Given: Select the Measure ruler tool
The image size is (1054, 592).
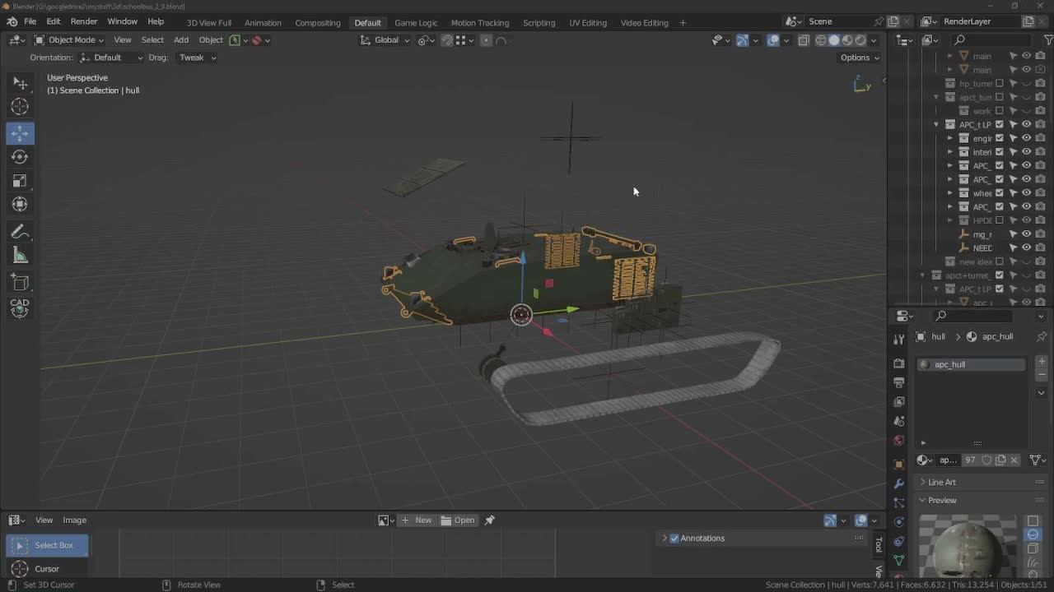Looking at the screenshot, I should coord(20,257).
